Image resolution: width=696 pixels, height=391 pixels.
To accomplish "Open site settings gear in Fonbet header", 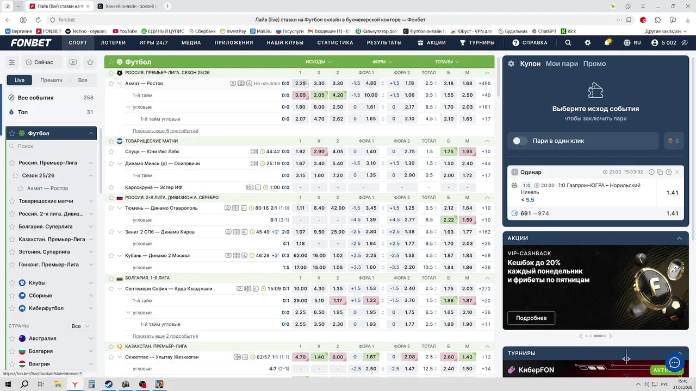I will pyautogui.click(x=588, y=43).
